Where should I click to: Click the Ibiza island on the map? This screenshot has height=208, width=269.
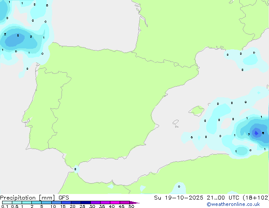coord(176,122)
